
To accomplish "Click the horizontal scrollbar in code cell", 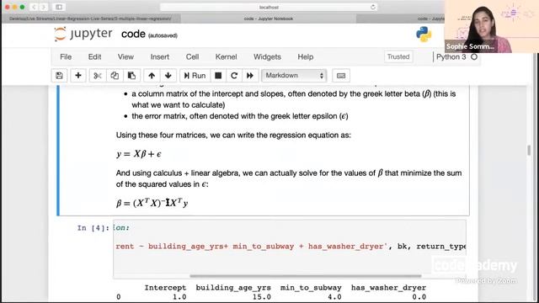I will pyautogui.click(x=305, y=275).
